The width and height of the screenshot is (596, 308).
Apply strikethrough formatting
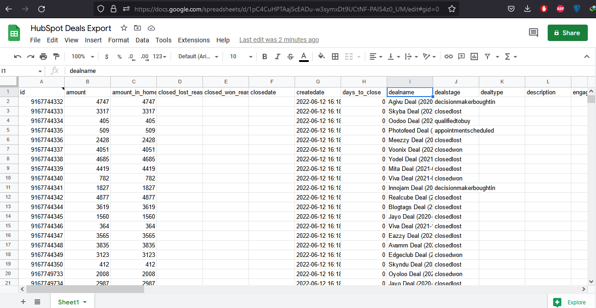click(x=290, y=56)
